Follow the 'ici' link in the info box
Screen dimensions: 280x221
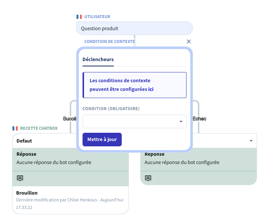coord(151,89)
